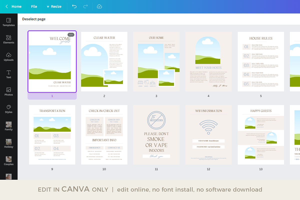Screen dimensions: 300x200
Task: Open the more options dots on page 1
Action: tap(71, 35)
